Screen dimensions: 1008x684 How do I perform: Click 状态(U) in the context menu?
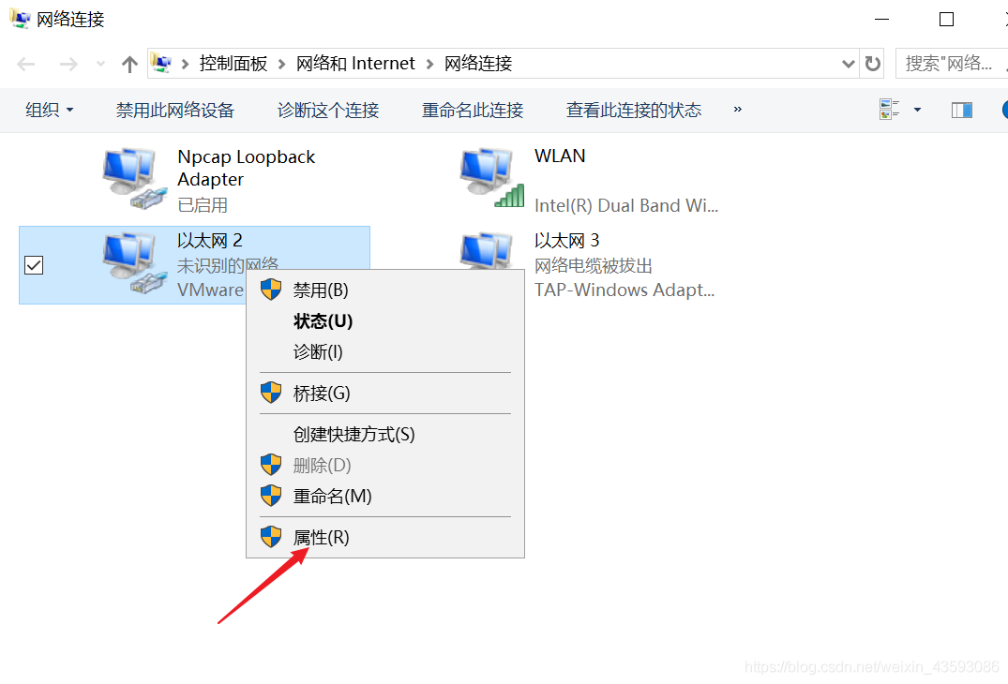tap(321, 320)
